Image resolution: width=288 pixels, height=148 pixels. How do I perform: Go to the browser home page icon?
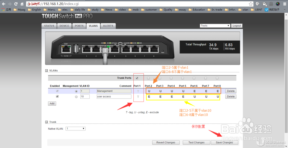click(x=22, y=4)
